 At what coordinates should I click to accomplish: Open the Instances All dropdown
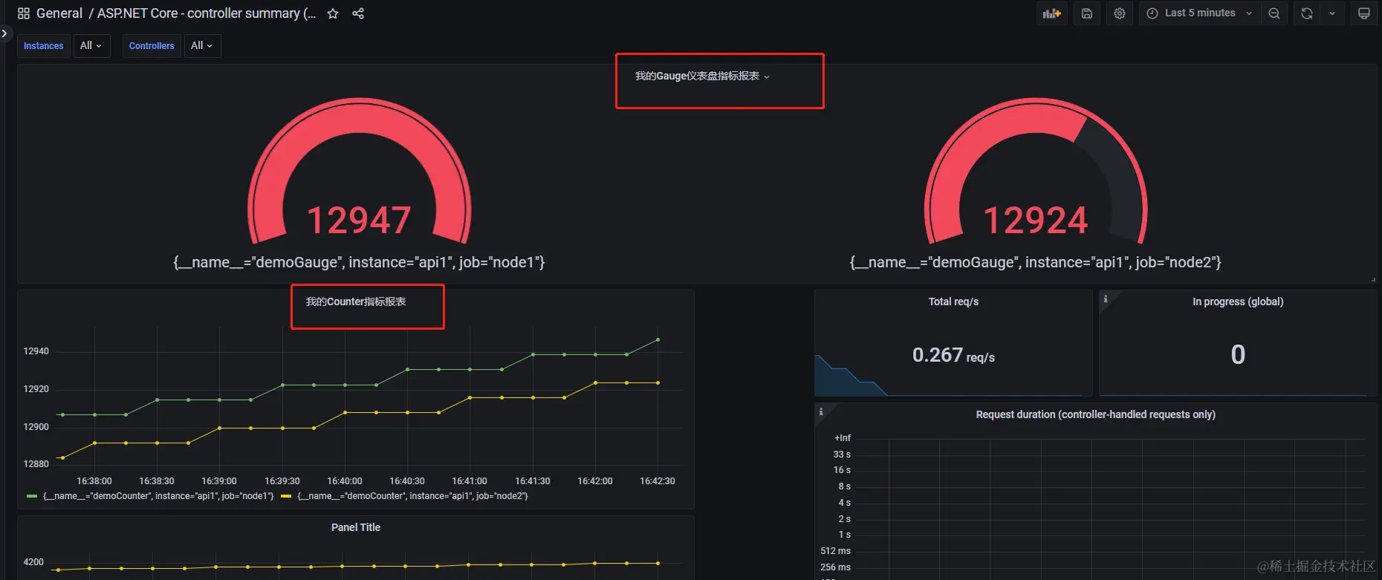coord(91,45)
